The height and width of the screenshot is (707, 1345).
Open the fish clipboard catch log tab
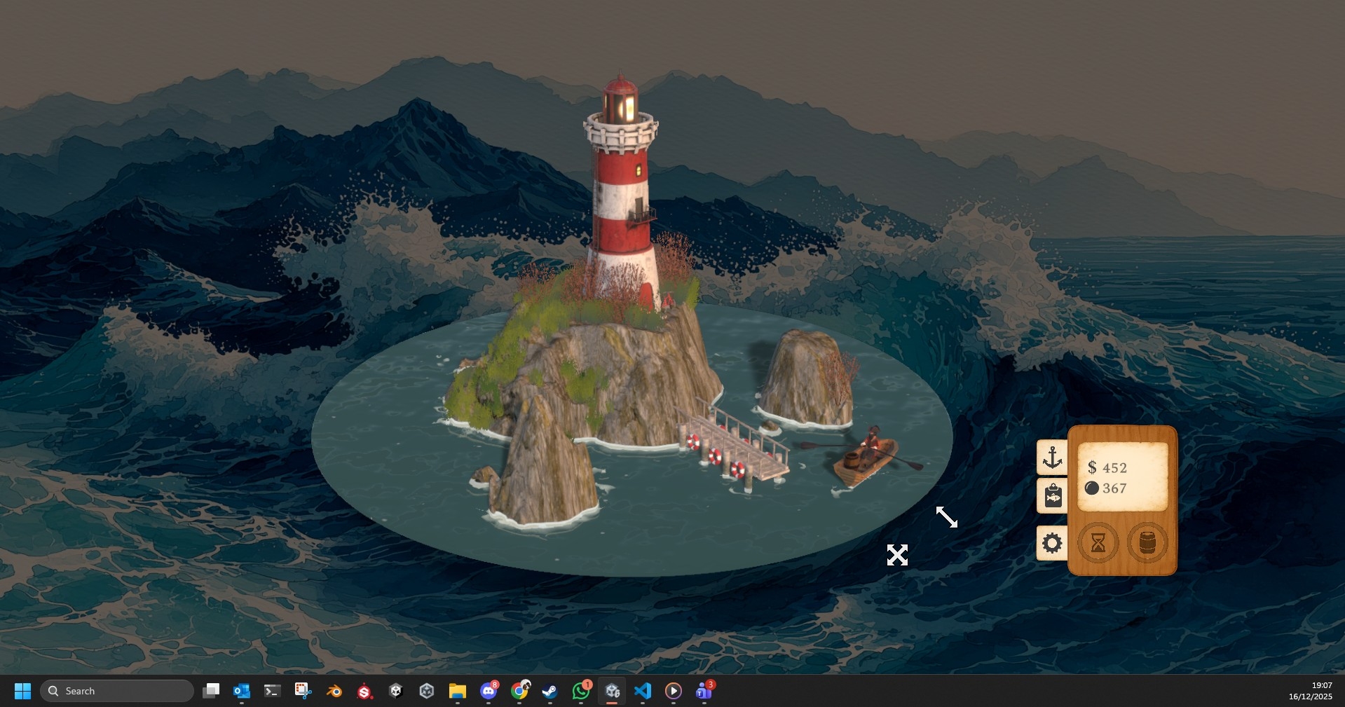pos(1052,496)
